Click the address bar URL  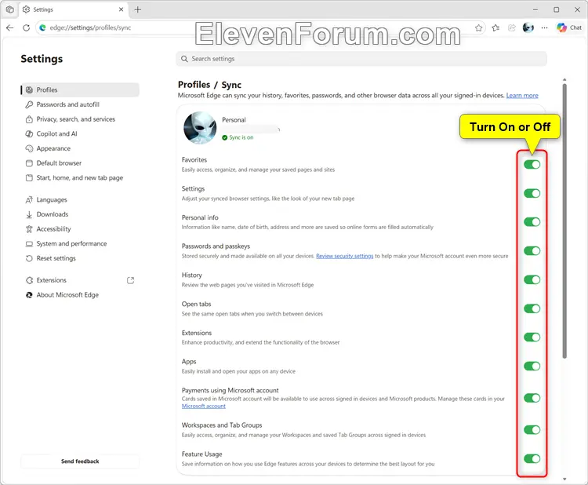[x=90, y=27]
